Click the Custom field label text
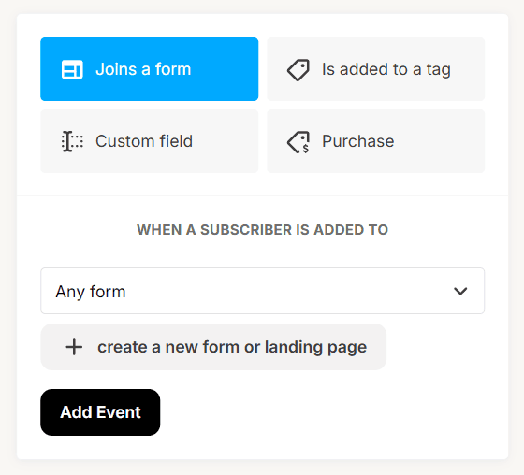 click(x=144, y=141)
